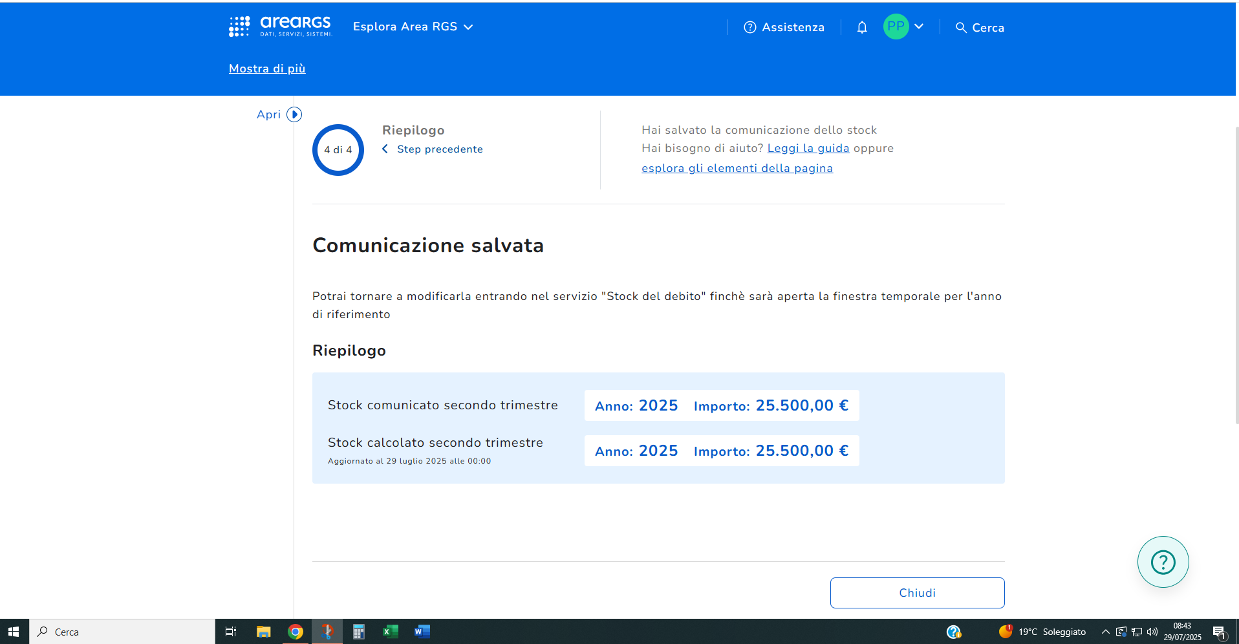Open the Leggi la guida link
This screenshot has height=644, width=1239.
coord(808,148)
